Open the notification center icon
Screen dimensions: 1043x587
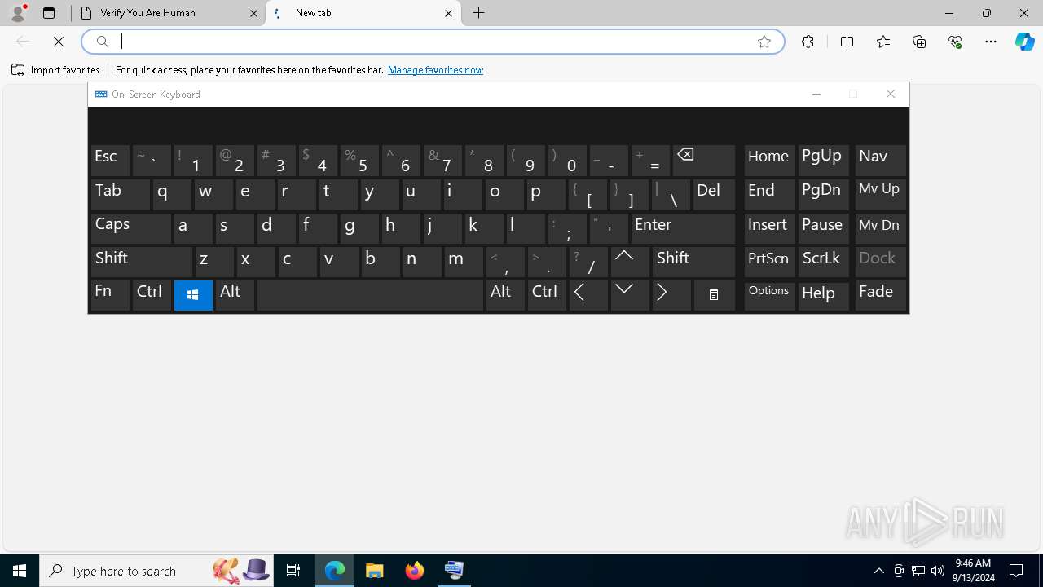tap(1016, 571)
